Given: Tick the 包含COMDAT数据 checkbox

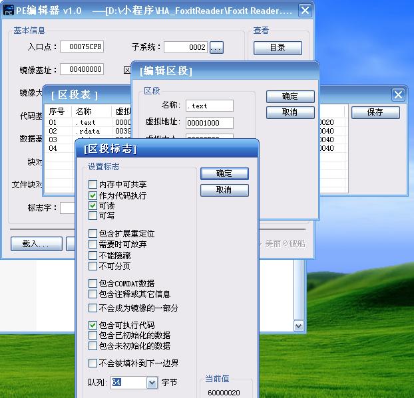Looking at the screenshot, I should (x=93, y=283).
